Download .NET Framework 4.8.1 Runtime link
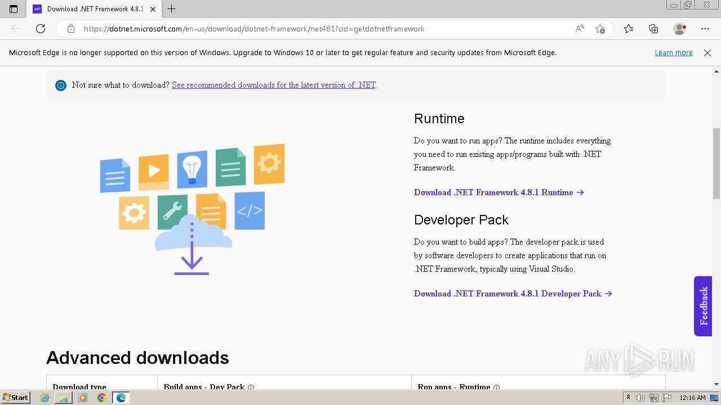This screenshot has height=405, width=721. click(499, 192)
